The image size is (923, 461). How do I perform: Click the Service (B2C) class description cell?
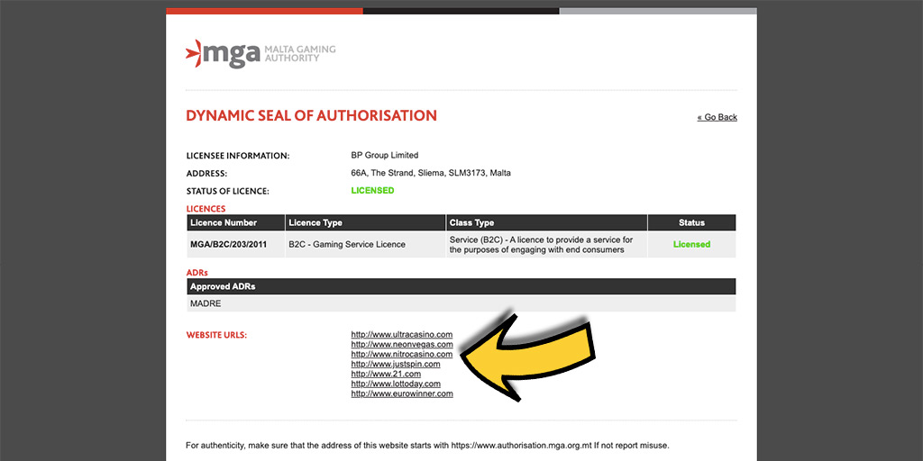[546, 244]
